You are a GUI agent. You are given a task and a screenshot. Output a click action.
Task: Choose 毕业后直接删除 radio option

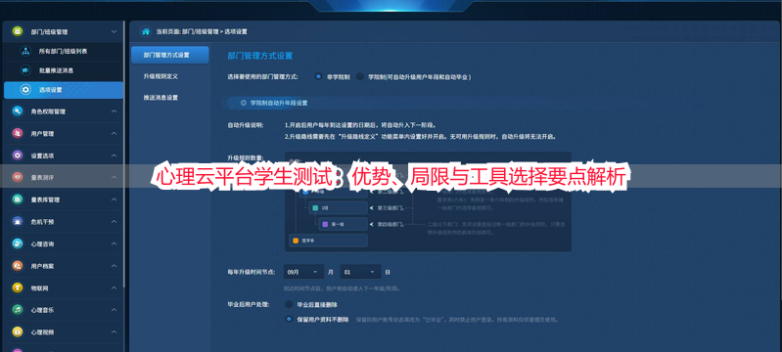click(x=289, y=304)
